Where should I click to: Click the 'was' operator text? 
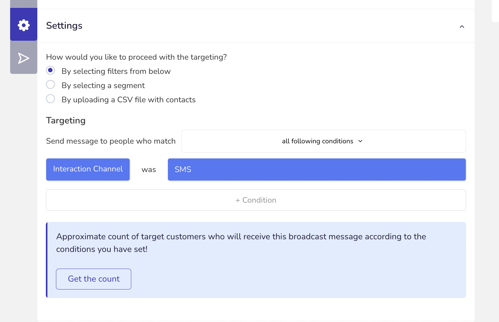tap(149, 170)
